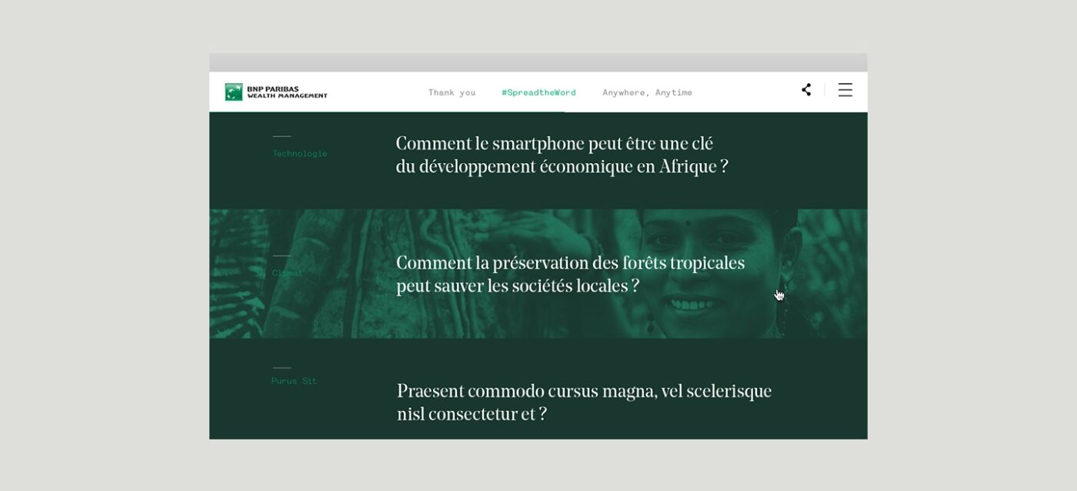The image size is (1077, 491).
Task: Open the share icon in header
Action: click(806, 90)
